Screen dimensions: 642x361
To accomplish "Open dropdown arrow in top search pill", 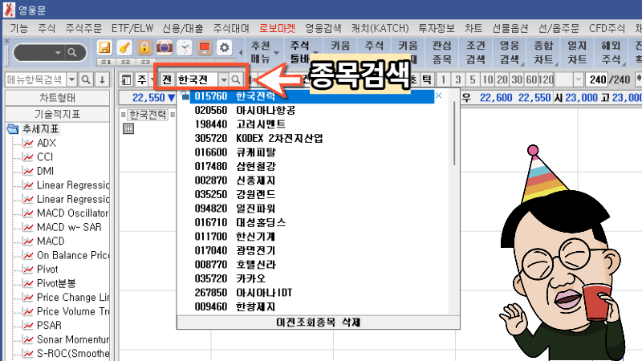I will pyautogui.click(x=58, y=52).
